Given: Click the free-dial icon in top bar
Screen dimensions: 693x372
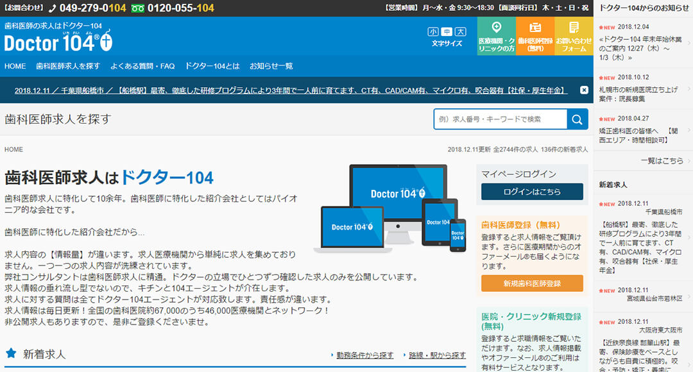Looking at the screenshot, I should [137, 8].
